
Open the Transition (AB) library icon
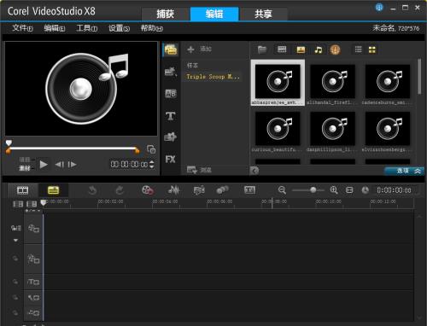tap(171, 93)
